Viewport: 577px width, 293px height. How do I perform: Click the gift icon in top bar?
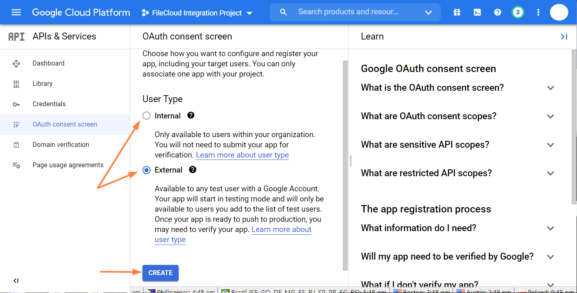coord(457,13)
